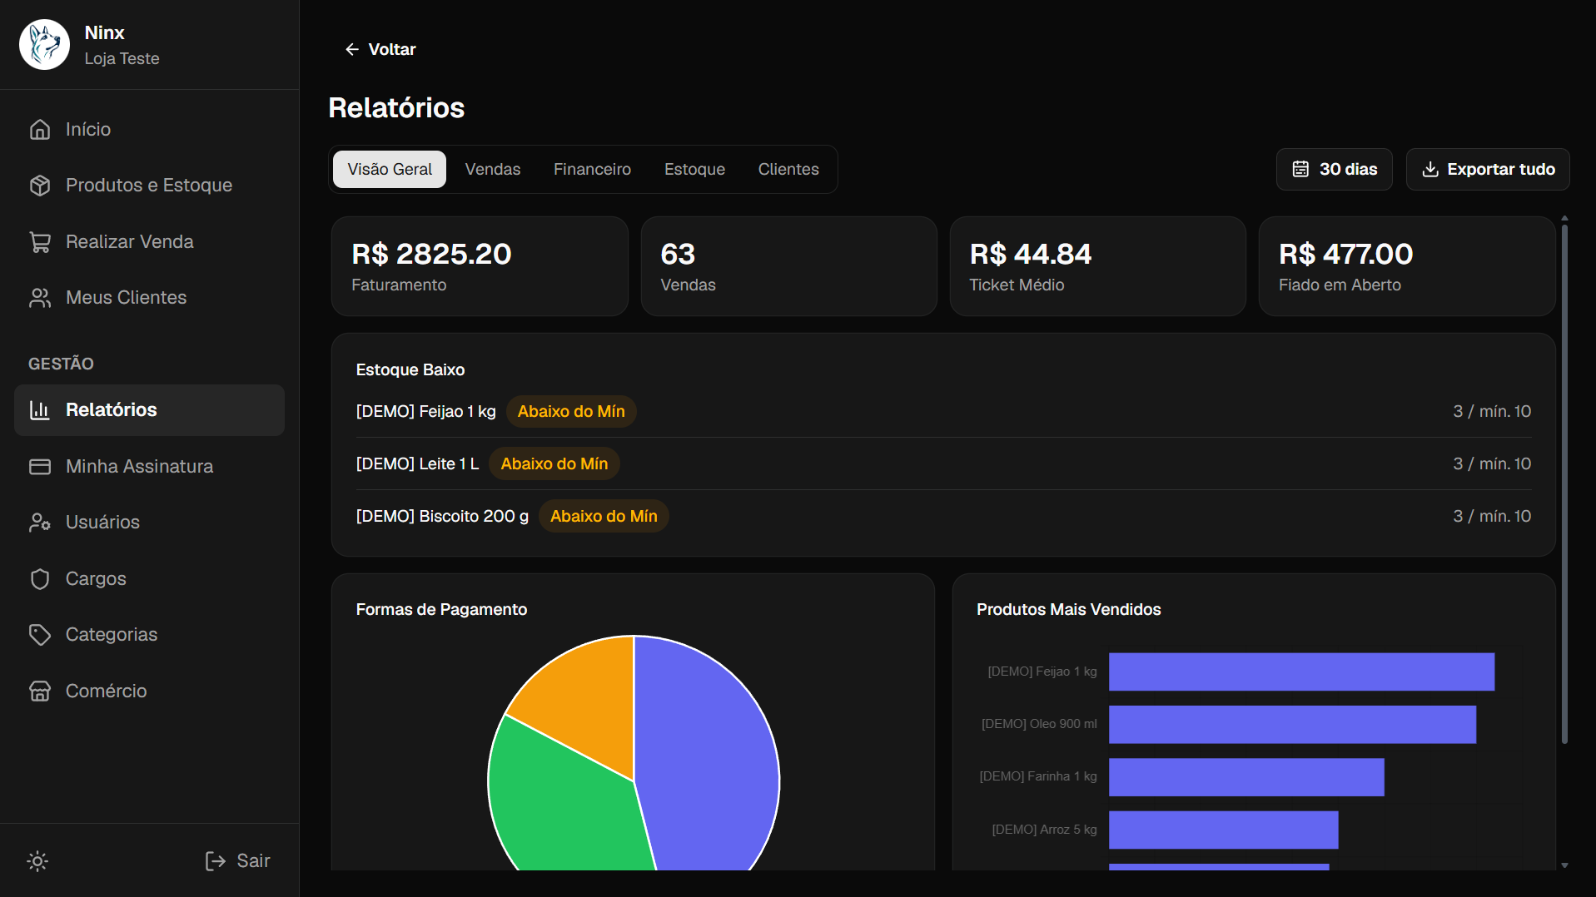The height and width of the screenshot is (897, 1596).
Task: Click the "Estoque Baixo" section heading
Action: 410,370
